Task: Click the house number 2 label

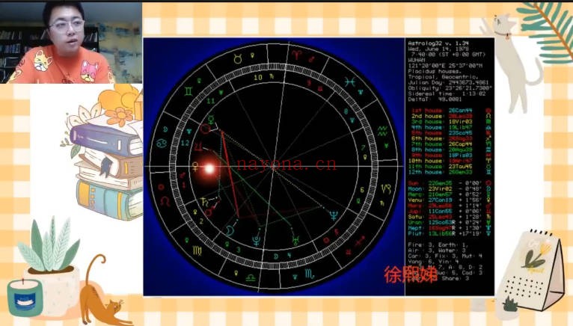Action: 201,221
